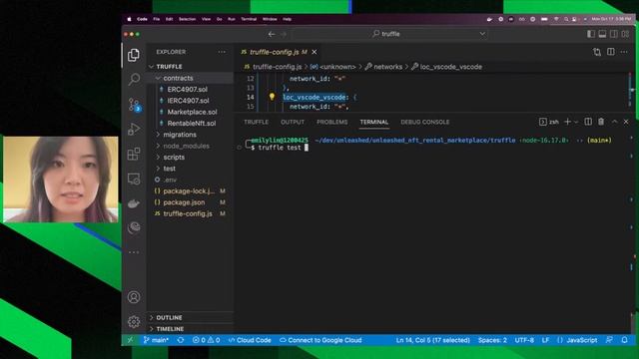
Task: Open package.json file
Action: (184, 202)
